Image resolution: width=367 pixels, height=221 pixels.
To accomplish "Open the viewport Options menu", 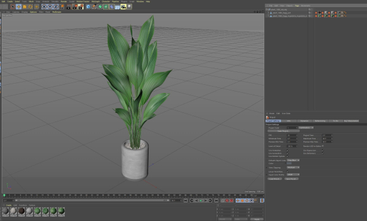I will pos(33,12).
